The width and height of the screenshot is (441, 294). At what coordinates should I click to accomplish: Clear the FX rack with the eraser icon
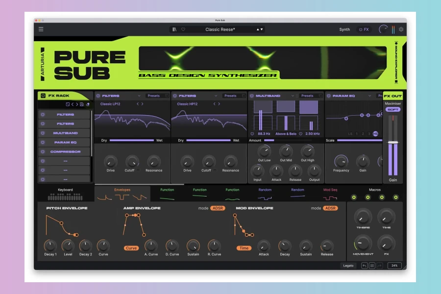click(88, 104)
